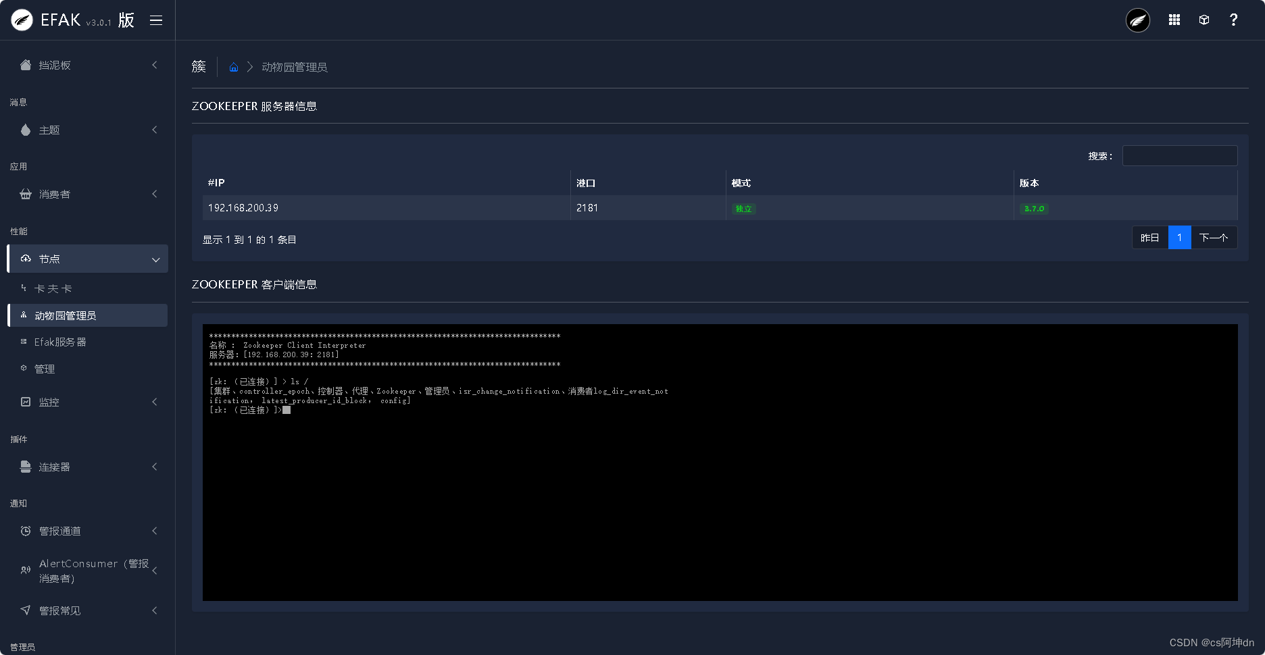Image resolution: width=1265 pixels, height=655 pixels.
Task: Open the help question mark icon
Action: (1234, 20)
